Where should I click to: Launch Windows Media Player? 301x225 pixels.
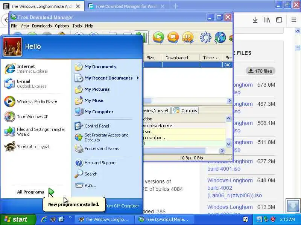(x=35, y=102)
